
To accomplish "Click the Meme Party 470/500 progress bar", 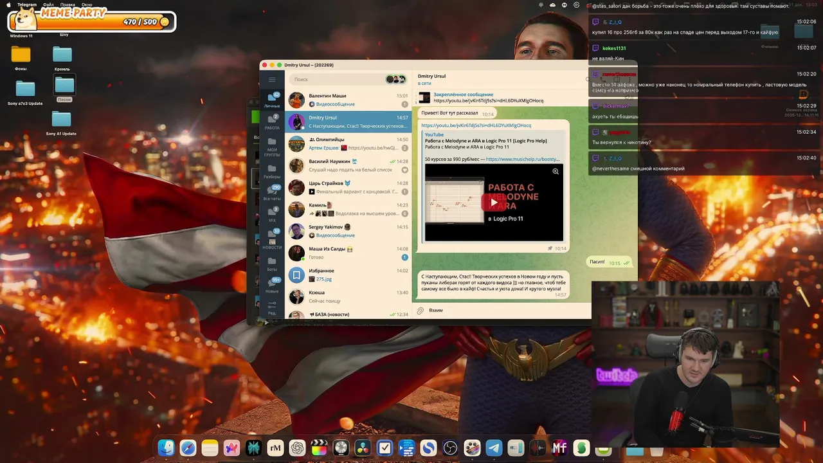I will (x=92, y=22).
